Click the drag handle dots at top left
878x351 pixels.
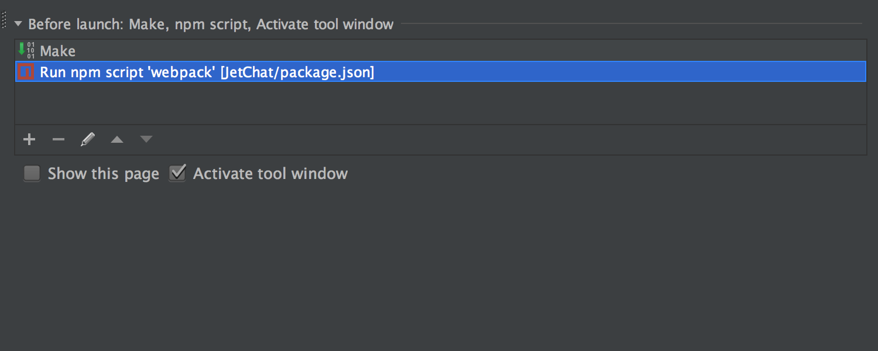[x=3, y=20]
